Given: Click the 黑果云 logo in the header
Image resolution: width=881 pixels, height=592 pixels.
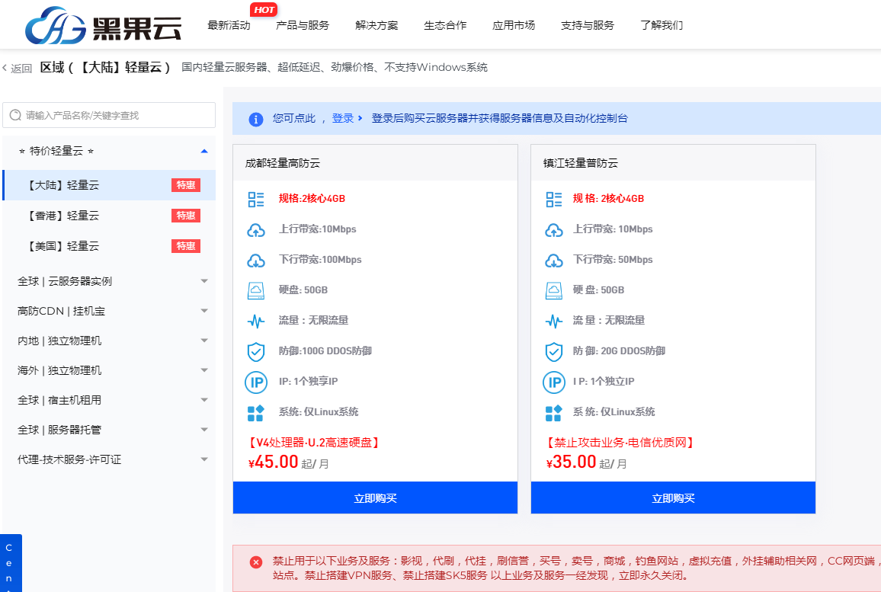Looking at the screenshot, I should pyautogui.click(x=95, y=24).
